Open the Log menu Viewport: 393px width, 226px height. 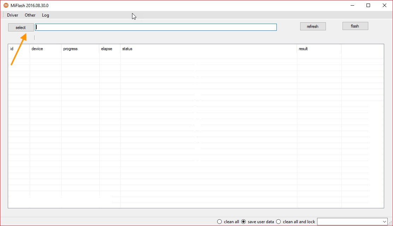coord(46,15)
